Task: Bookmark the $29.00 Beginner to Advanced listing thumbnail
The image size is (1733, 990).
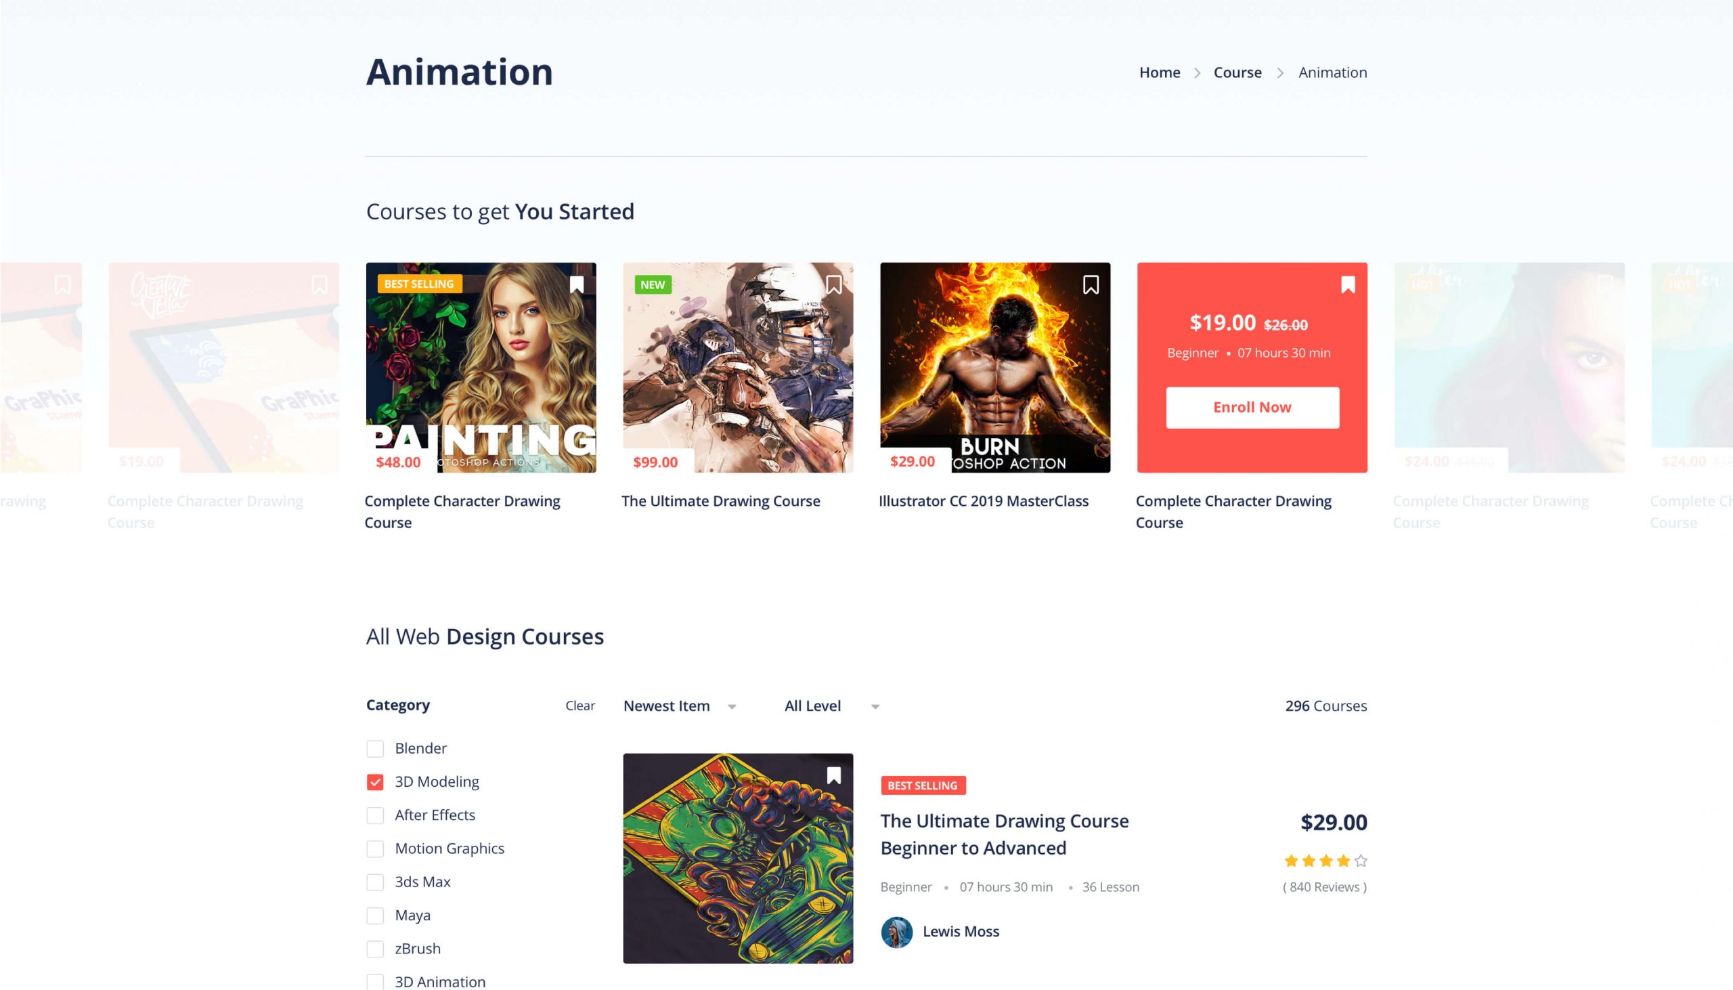Action: pyautogui.click(x=834, y=775)
